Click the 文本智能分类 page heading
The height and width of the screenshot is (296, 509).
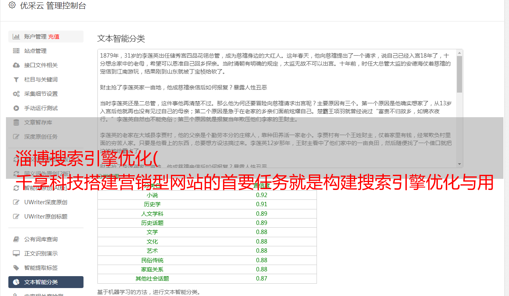(121, 39)
